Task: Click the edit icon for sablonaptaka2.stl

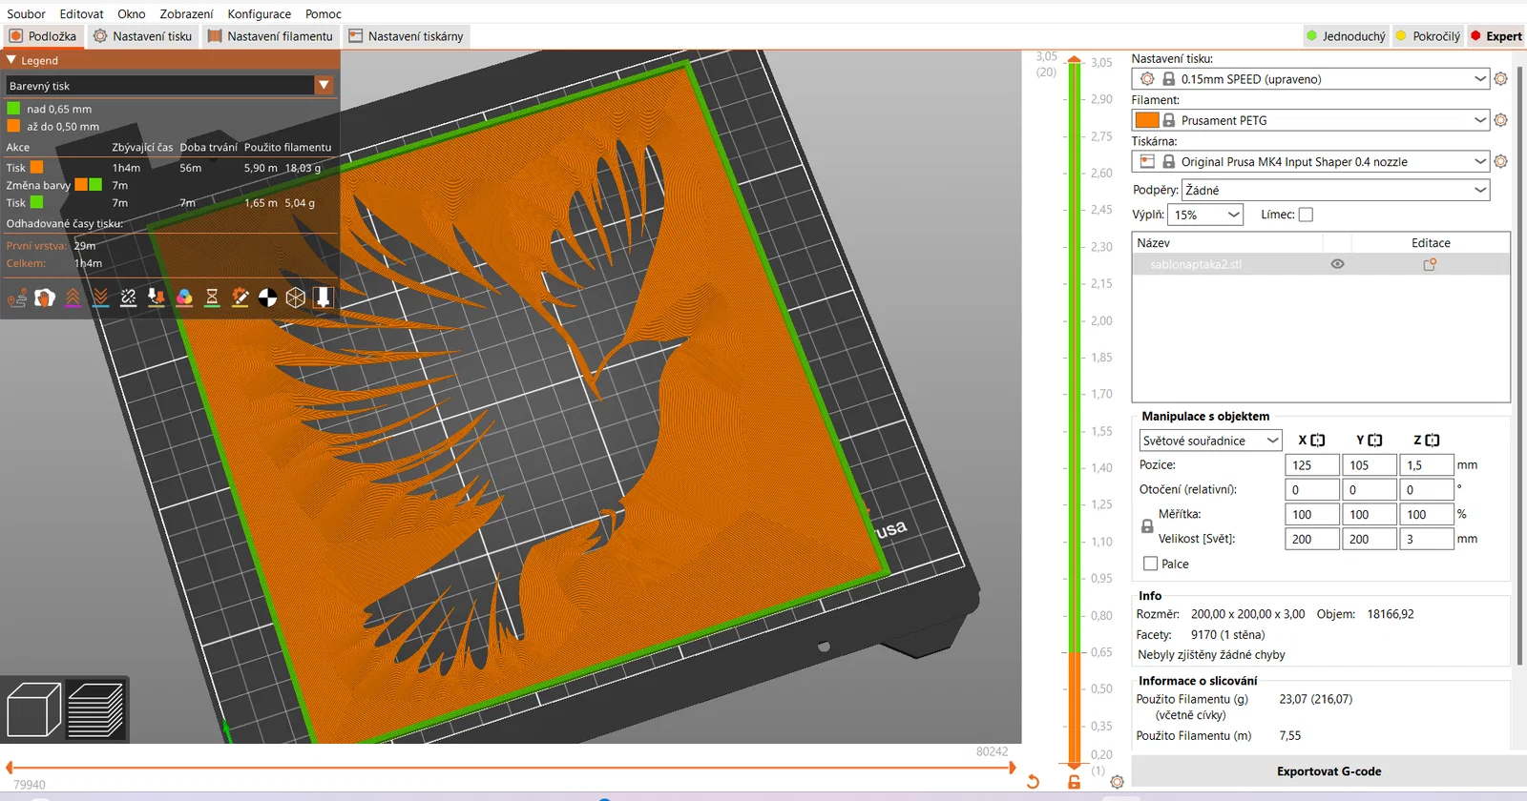Action: tap(1430, 264)
